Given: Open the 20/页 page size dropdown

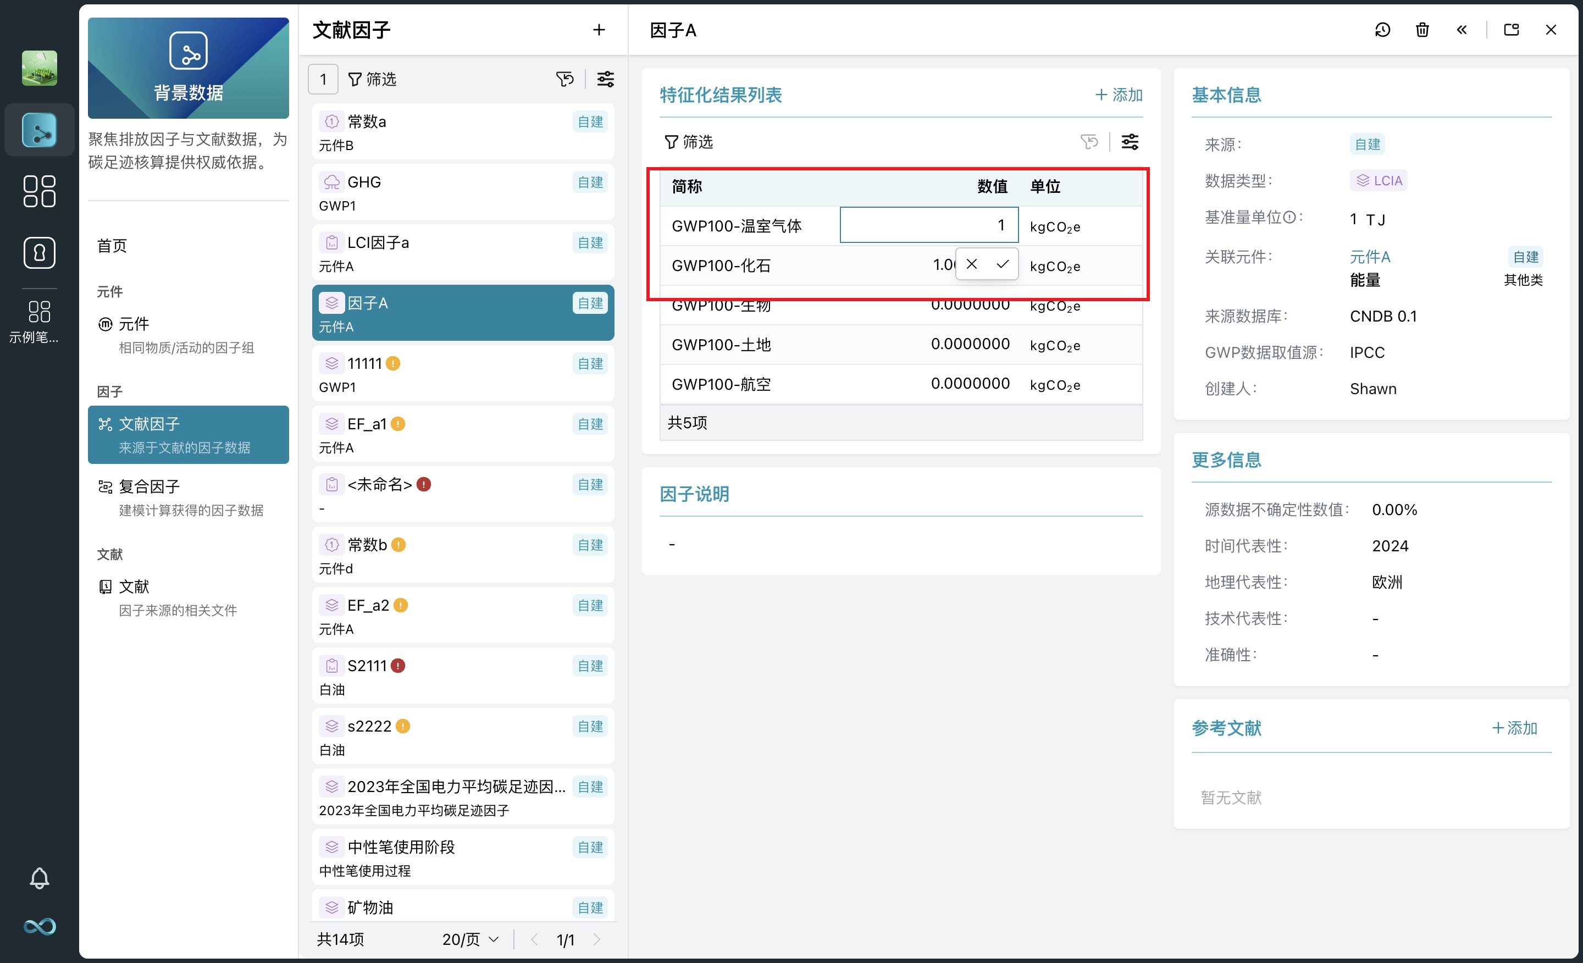Looking at the screenshot, I should click(471, 939).
